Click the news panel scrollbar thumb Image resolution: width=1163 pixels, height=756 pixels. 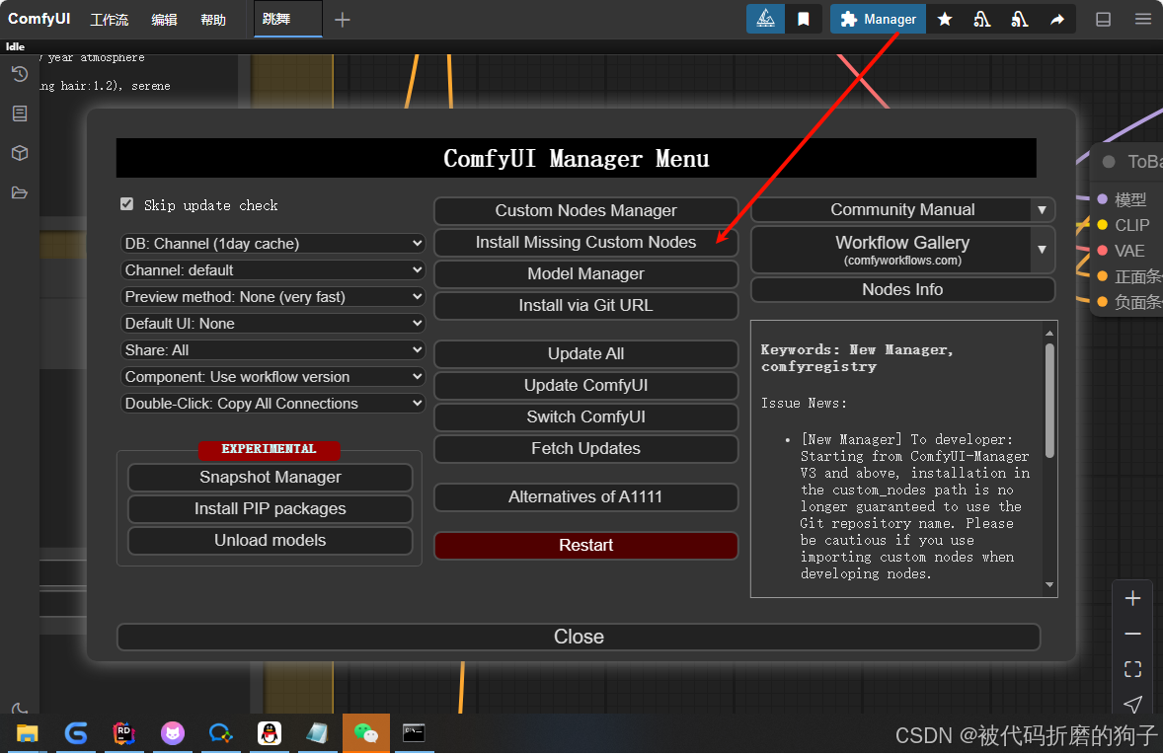1049,401
